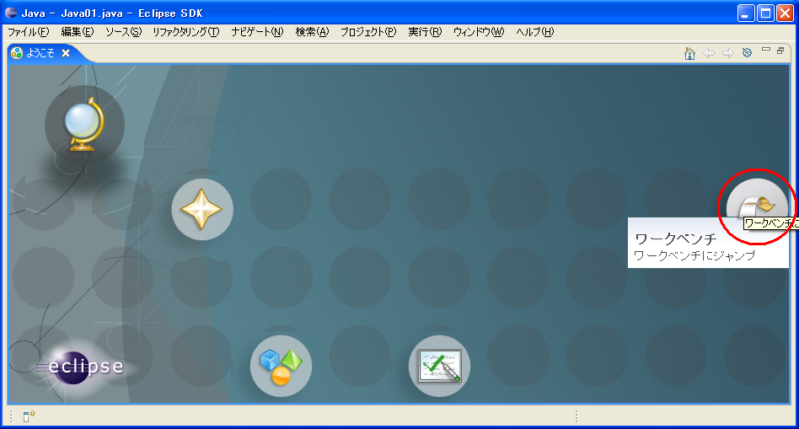Close the ようこそ tab
799x429 pixels.
(66, 53)
